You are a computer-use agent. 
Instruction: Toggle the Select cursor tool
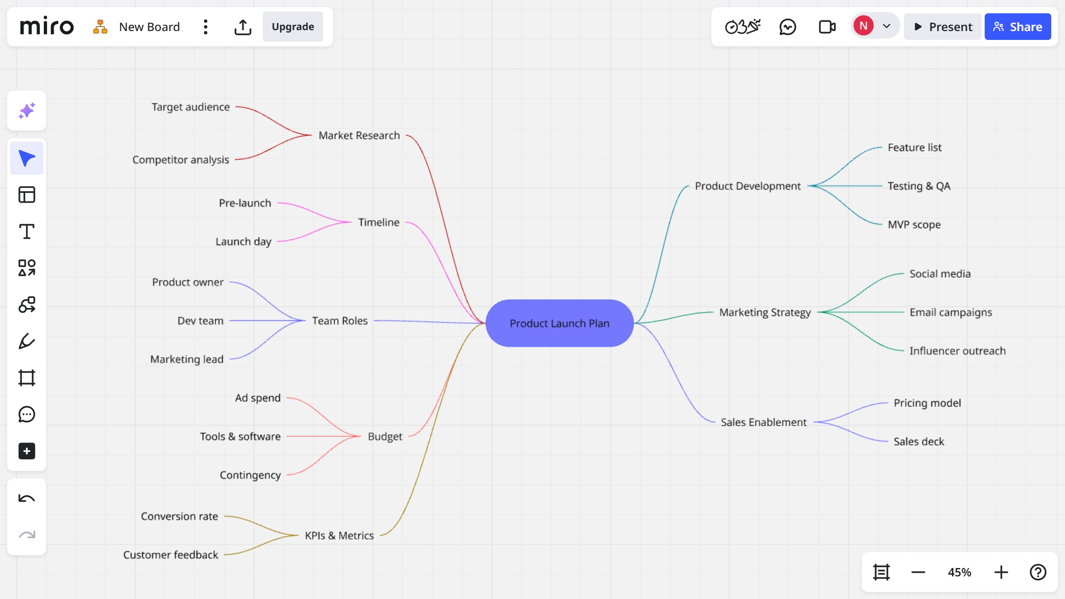point(27,158)
